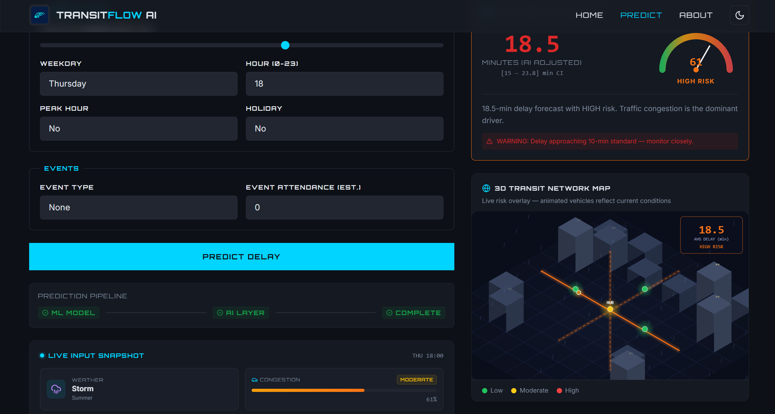Toggle the dark mode moon icon
775x414 pixels.
739,15
